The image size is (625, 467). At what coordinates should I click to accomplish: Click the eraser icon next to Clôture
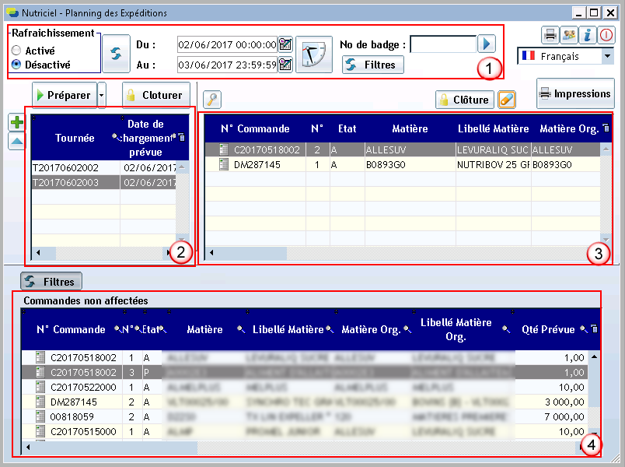507,100
